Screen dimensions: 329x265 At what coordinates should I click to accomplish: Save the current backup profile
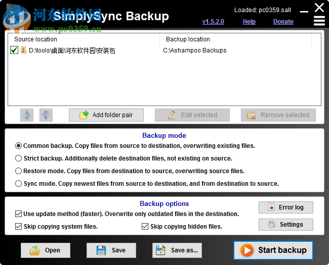[111, 250]
